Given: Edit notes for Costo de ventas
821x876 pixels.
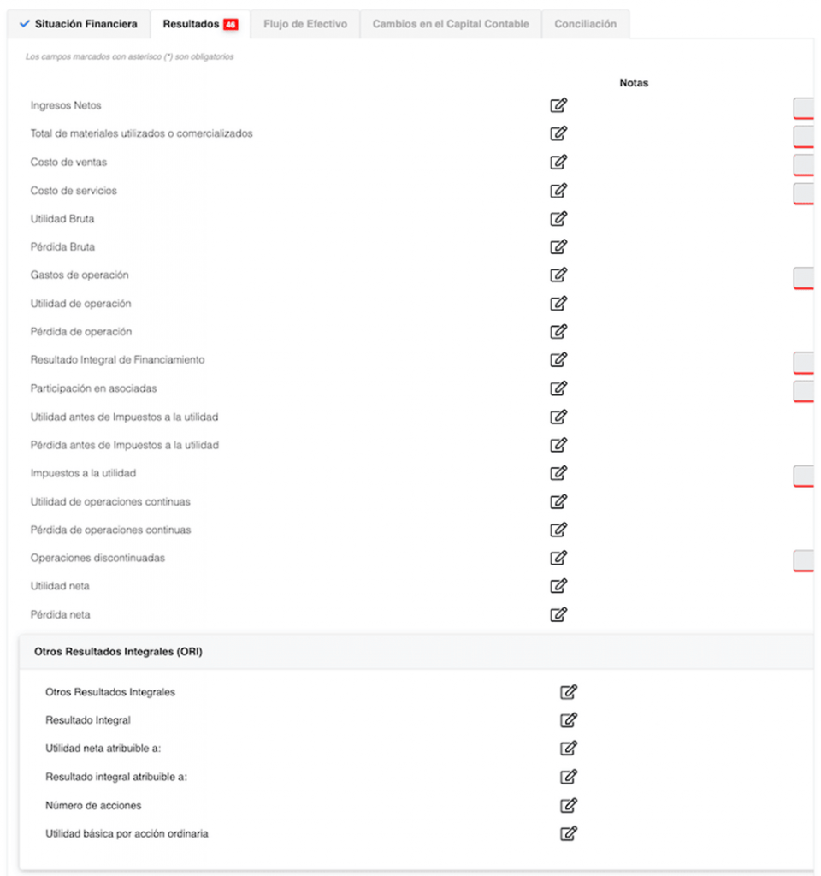Looking at the screenshot, I should tap(558, 162).
